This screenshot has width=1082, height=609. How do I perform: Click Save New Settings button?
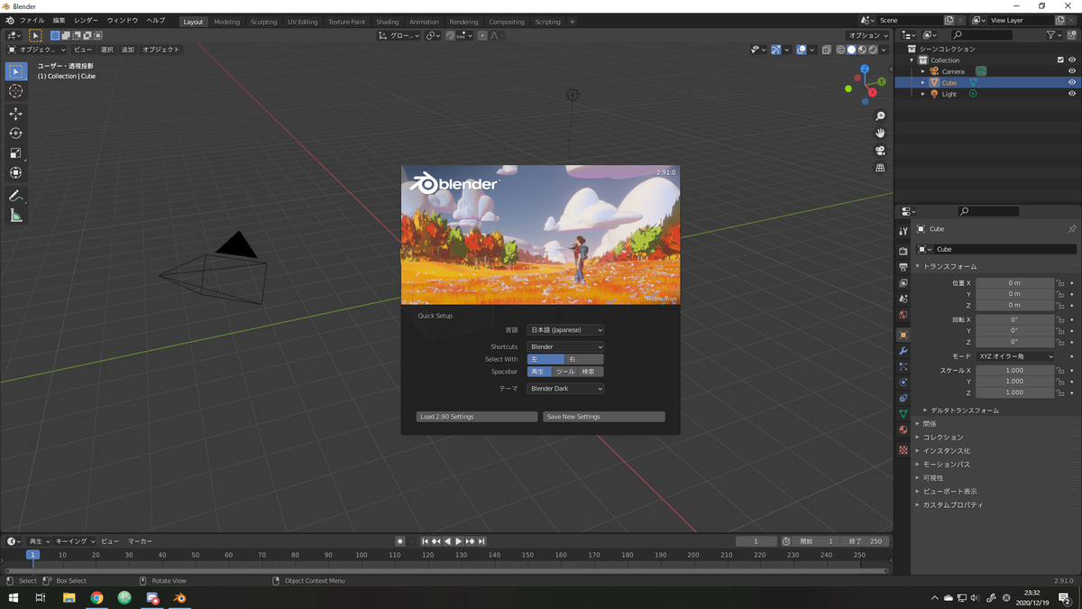tap(604, 417)
